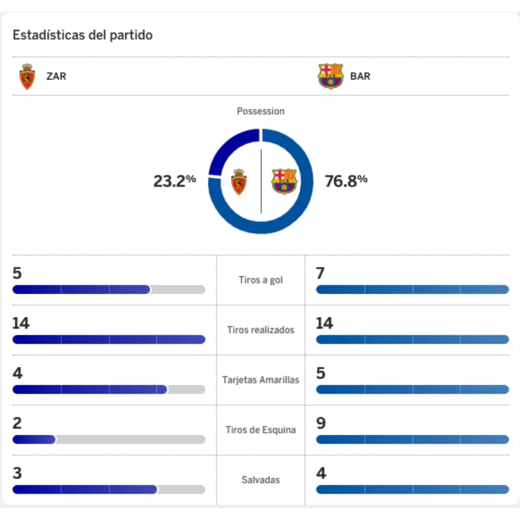Click the Barcelona Tiros a gol bar

click(x=412, y=289)
